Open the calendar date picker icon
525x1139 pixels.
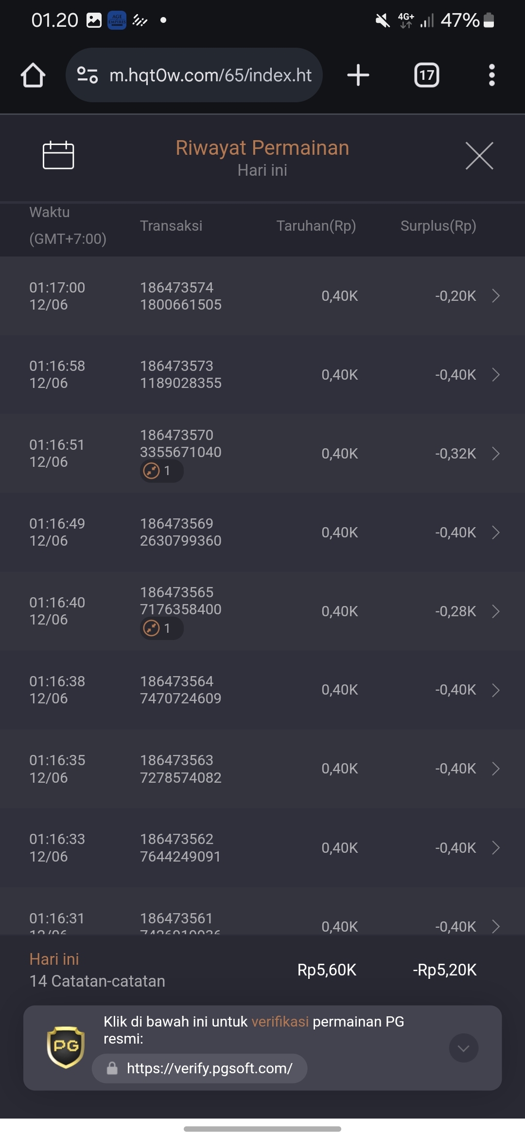coord(58,156)
